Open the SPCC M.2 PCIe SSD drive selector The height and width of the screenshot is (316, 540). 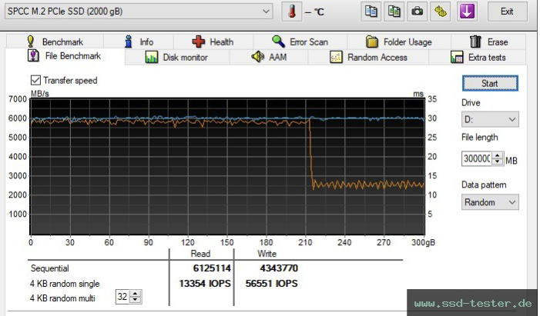[139, 12]
